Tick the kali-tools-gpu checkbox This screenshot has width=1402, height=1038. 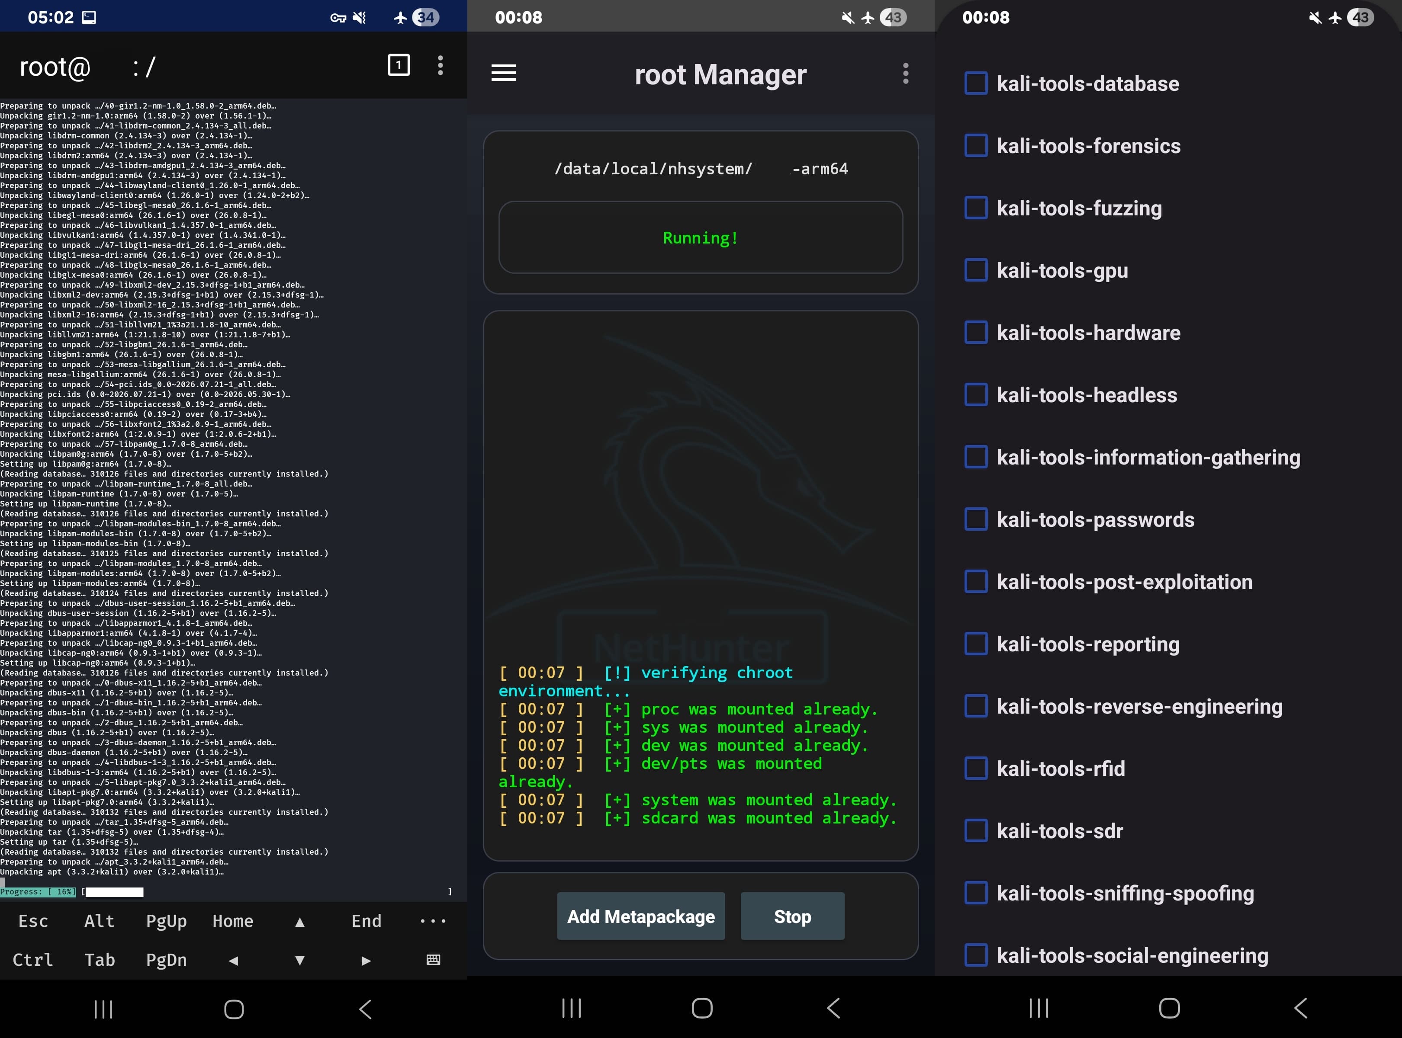click(x=976, y=269)
